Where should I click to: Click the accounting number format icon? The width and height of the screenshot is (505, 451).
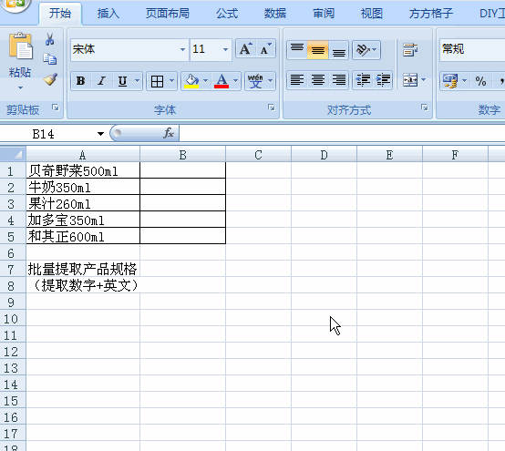pos(450,81)
